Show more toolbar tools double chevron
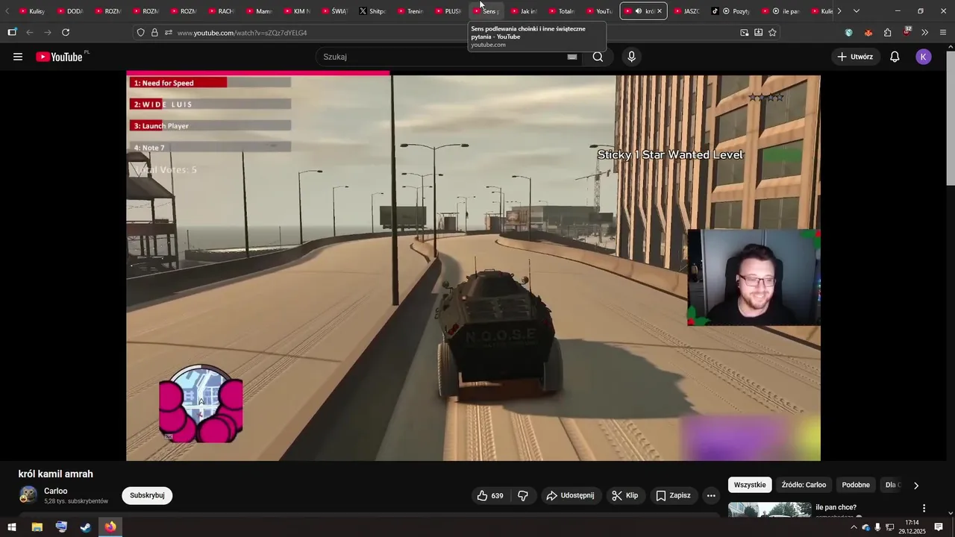The height and width of the screenshot is (537, 955). pyautogui.click(x=925, y=33)
